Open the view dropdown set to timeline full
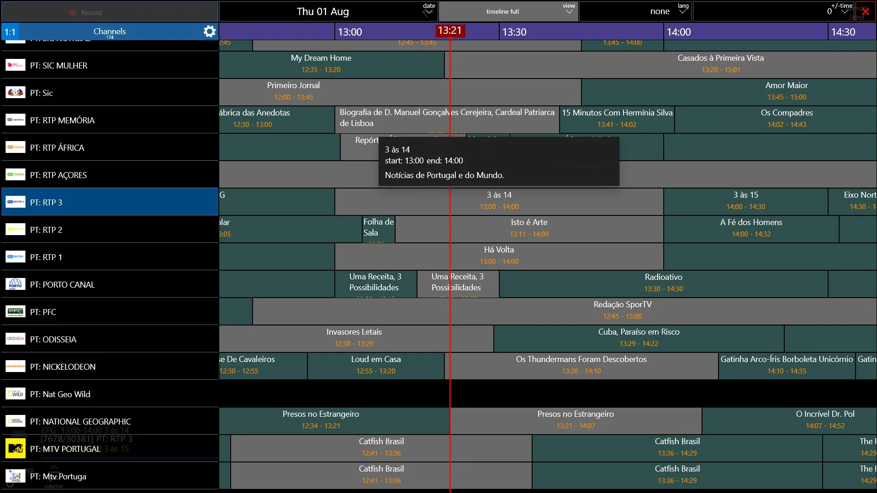Screen dimensions: 877x493 (508, 11)
